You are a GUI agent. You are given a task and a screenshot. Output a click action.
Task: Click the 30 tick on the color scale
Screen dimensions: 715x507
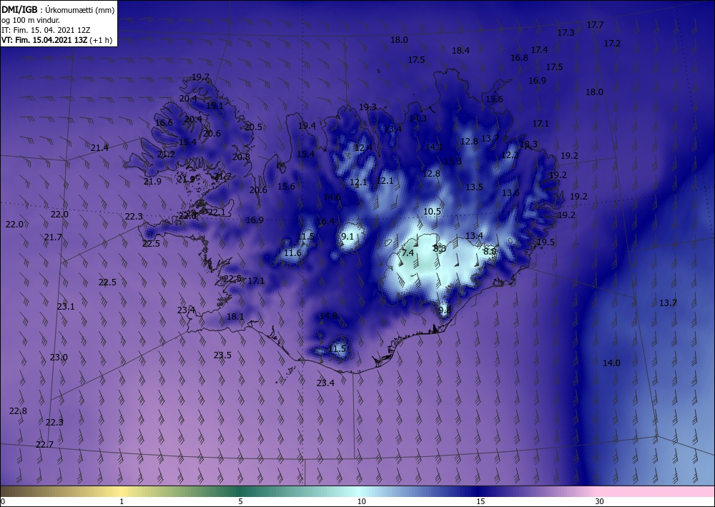coord(599,502)
